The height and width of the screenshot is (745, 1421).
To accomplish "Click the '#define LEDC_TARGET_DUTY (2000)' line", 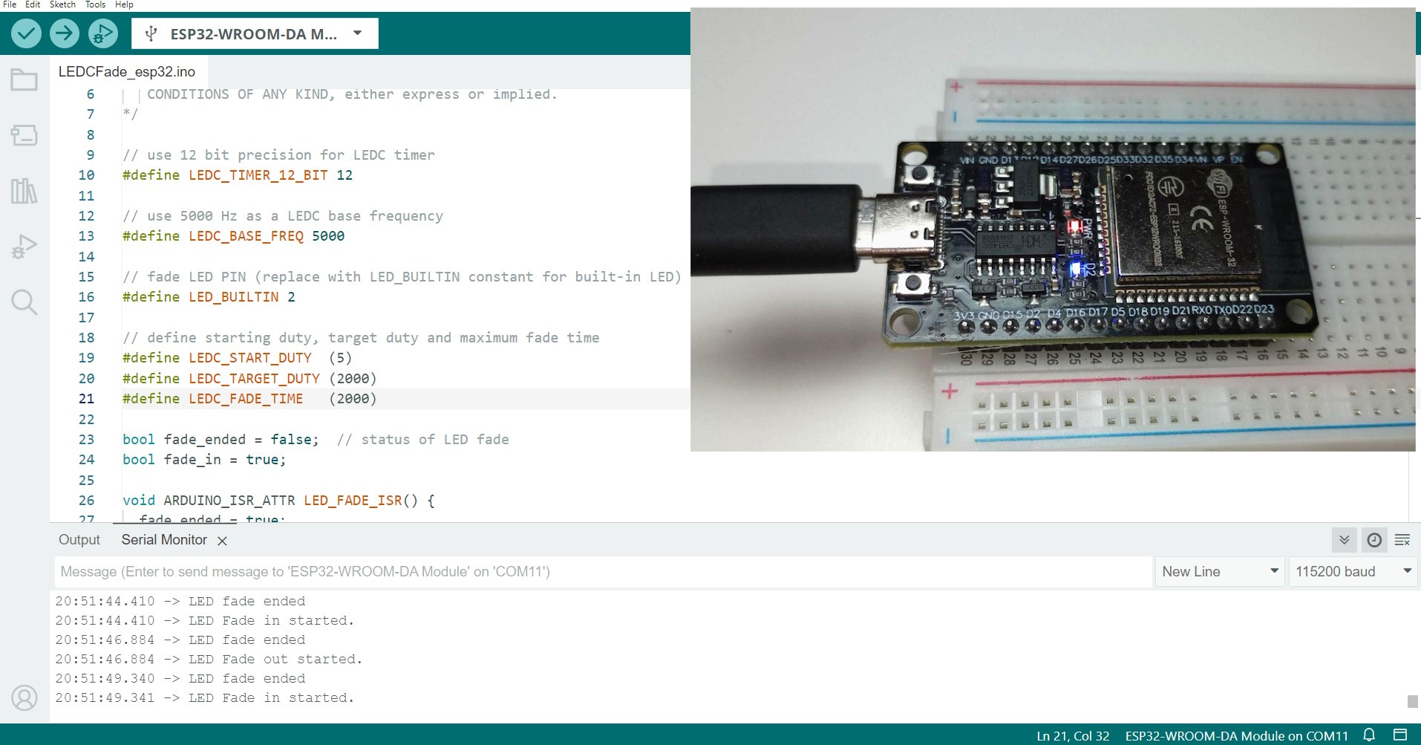I will click(x=249, y=379).
